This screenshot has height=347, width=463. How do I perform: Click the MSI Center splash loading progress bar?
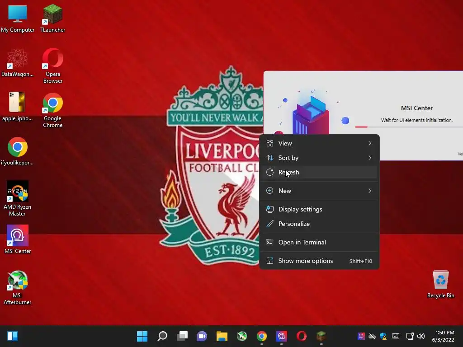[x=409, y=127]
